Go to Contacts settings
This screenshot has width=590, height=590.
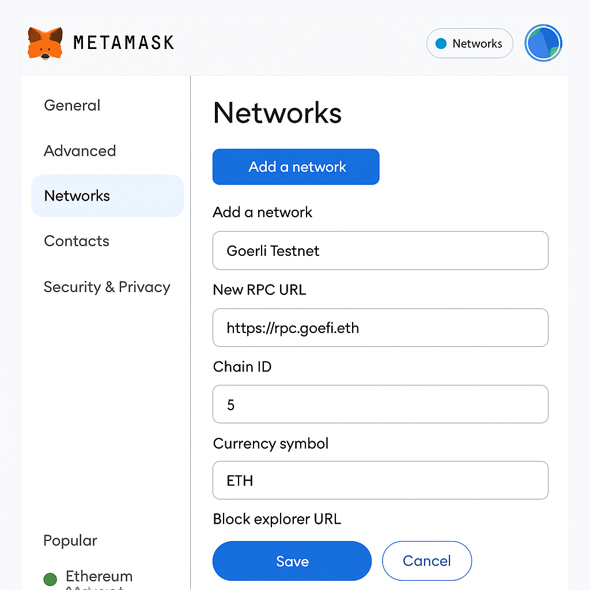click(77, 241)
